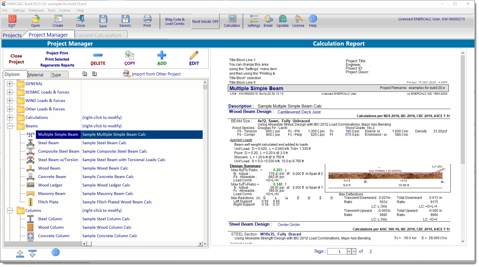Switch to the Material tab
479x267 pixels.
(36, 75)
